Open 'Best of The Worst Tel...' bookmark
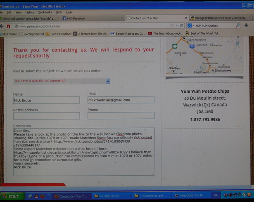This screenshot has width=254, height=202. (x=202, y=33)
